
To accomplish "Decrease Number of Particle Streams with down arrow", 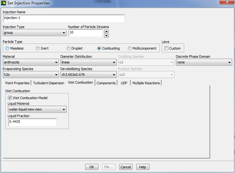I will (x=106, y=35).
